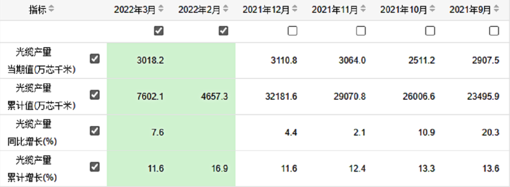The image size is (510, 187).
Task: Sort by the 2022年2月 column arrows
Action: (225, 9)
